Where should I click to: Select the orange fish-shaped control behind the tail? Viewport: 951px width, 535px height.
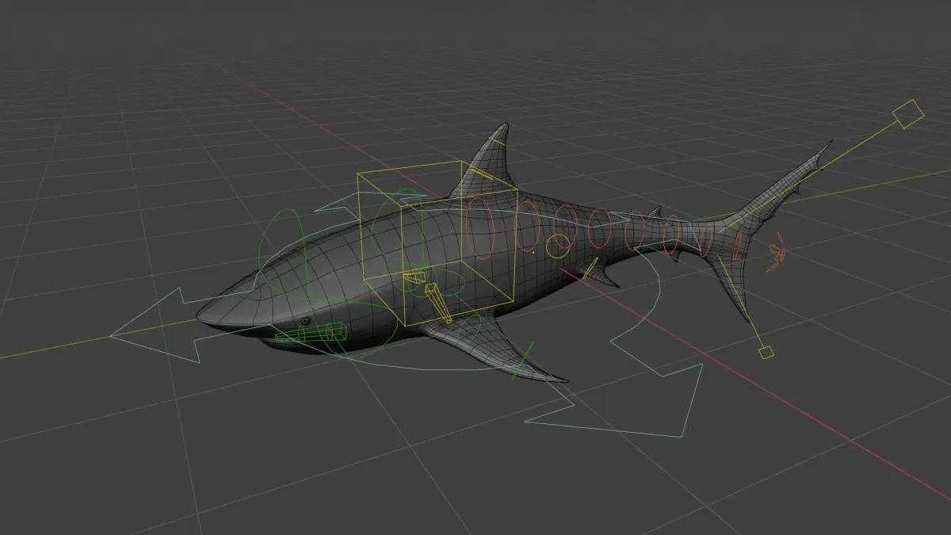click(x=777, y=253)
